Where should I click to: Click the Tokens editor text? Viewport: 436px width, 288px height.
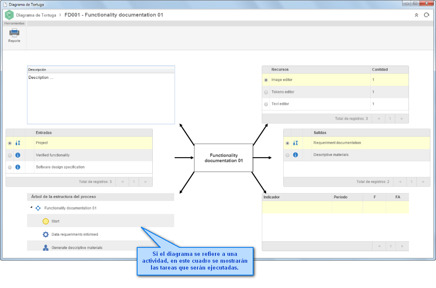[x=283, y=92]
